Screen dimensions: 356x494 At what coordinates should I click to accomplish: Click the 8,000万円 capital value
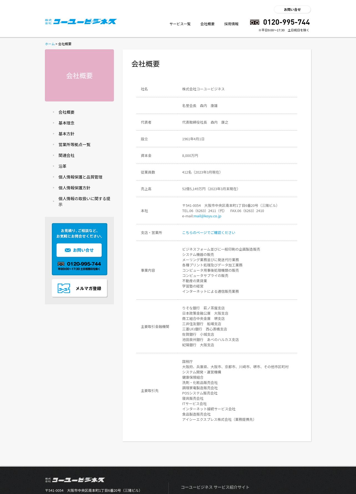pyautogui.click(x=190, y=156)
